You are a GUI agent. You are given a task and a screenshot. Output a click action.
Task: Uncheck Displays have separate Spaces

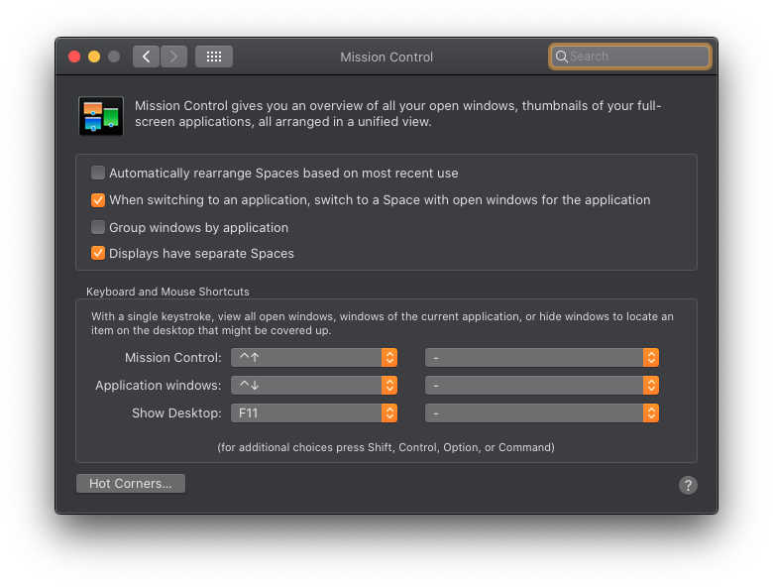coord(97,253)
